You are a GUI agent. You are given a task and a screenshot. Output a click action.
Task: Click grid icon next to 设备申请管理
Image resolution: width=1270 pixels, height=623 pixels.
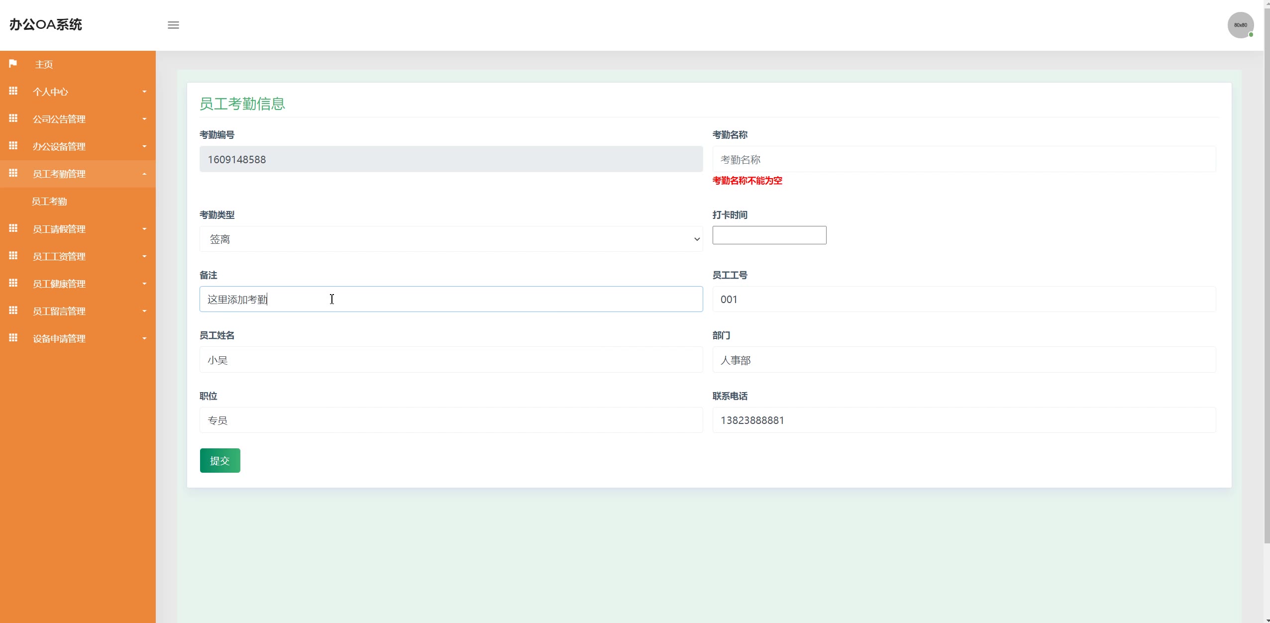[x=13, y=338]
